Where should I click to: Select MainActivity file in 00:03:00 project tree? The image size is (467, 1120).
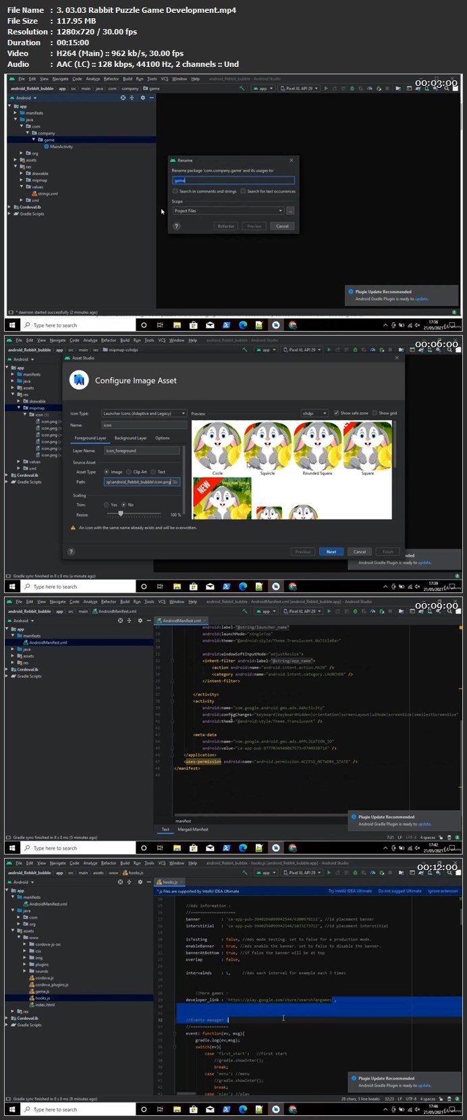(59, 147)
